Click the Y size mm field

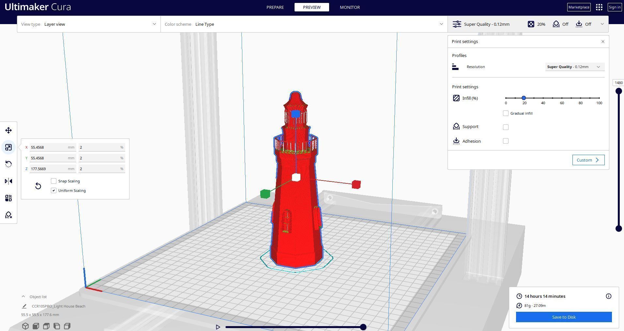53,158
